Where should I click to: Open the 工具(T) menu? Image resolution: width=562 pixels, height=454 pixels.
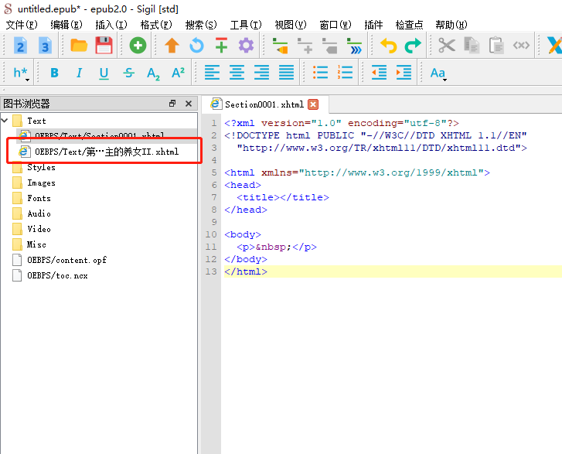click(x=246, y=25)
